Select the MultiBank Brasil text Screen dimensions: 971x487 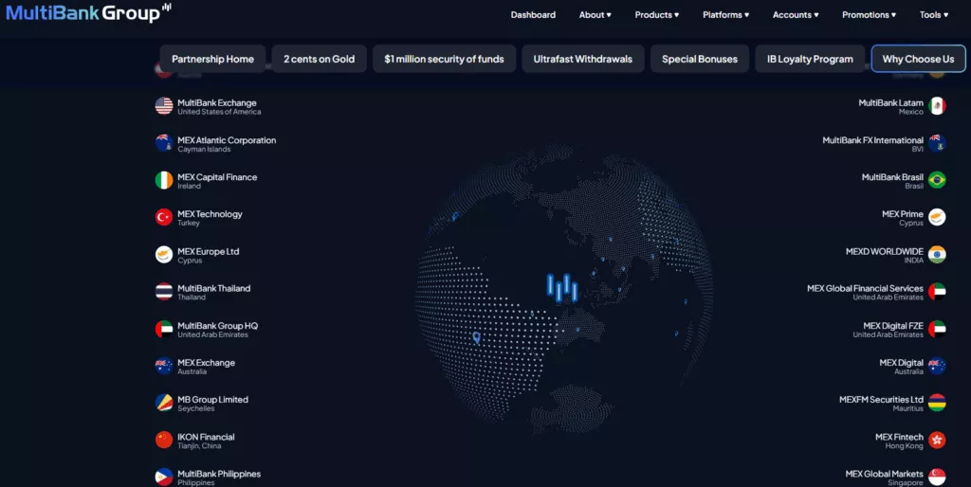(892, 177)
